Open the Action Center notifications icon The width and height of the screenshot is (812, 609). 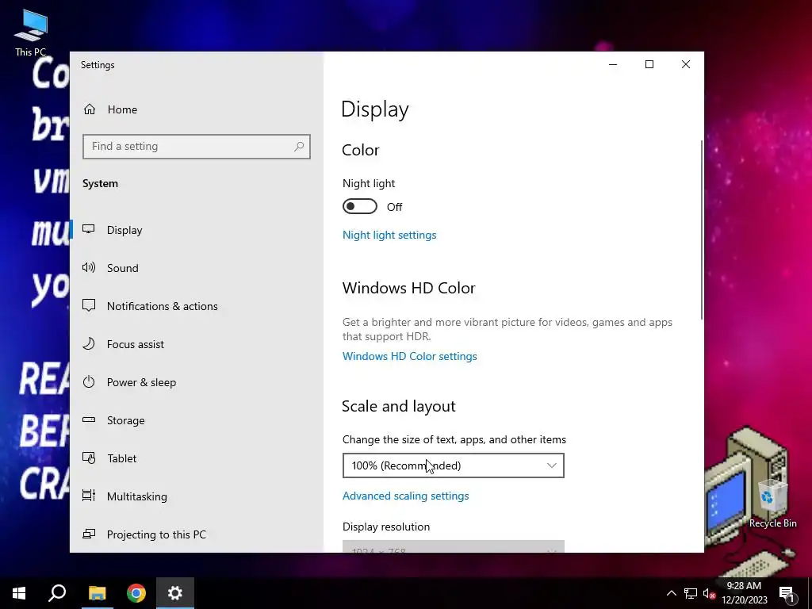coord(787,593)
